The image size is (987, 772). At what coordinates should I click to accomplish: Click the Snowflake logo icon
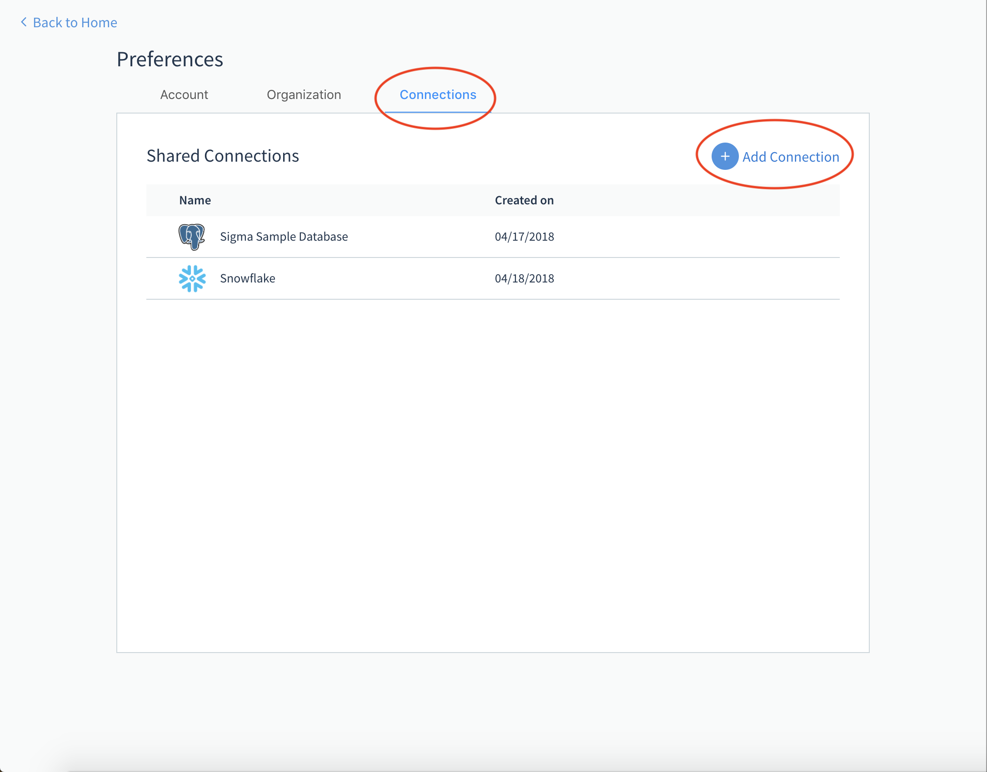pos(192,278)
